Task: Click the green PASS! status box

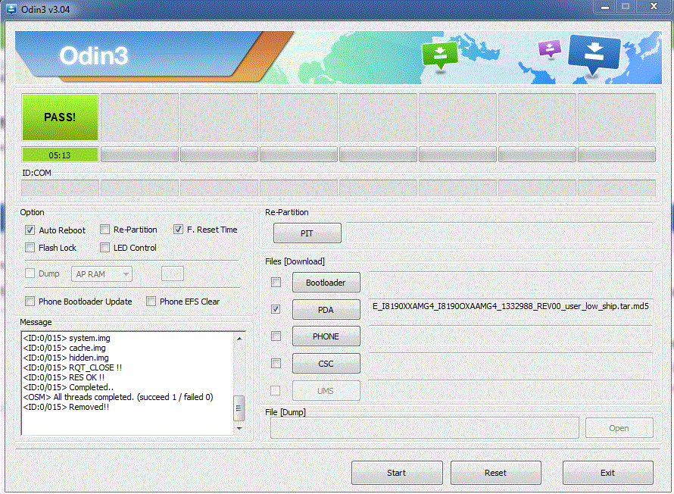Action: coord(60,117)
